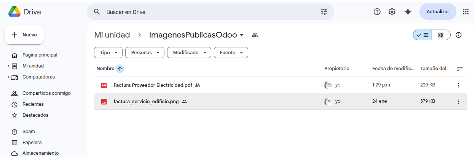Switch to grid layout view

pyautogui.click(x=441, y=35)
